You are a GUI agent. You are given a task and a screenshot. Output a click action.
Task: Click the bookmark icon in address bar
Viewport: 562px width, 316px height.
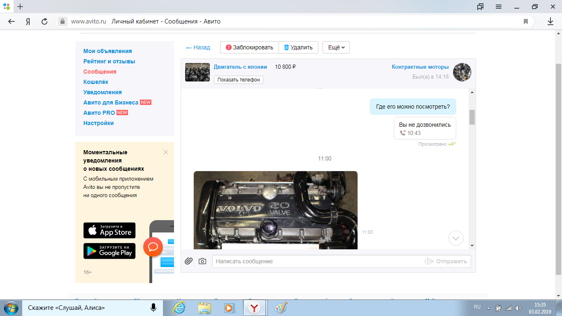(525, 21)
